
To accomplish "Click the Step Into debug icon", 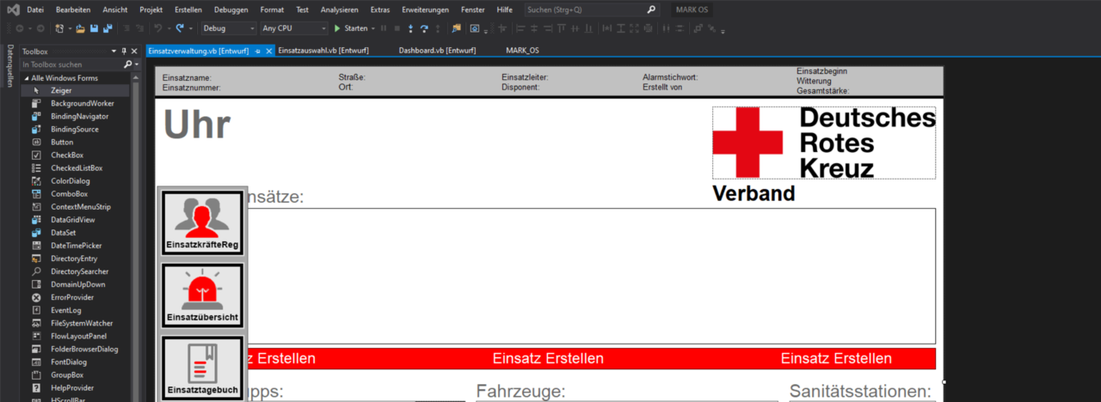I will point(411,28).
